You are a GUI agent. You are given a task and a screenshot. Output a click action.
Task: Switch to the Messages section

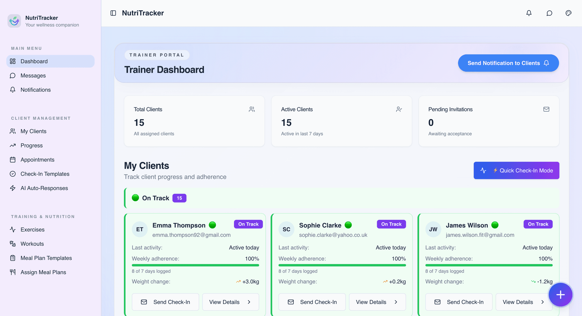coord(33,75)
